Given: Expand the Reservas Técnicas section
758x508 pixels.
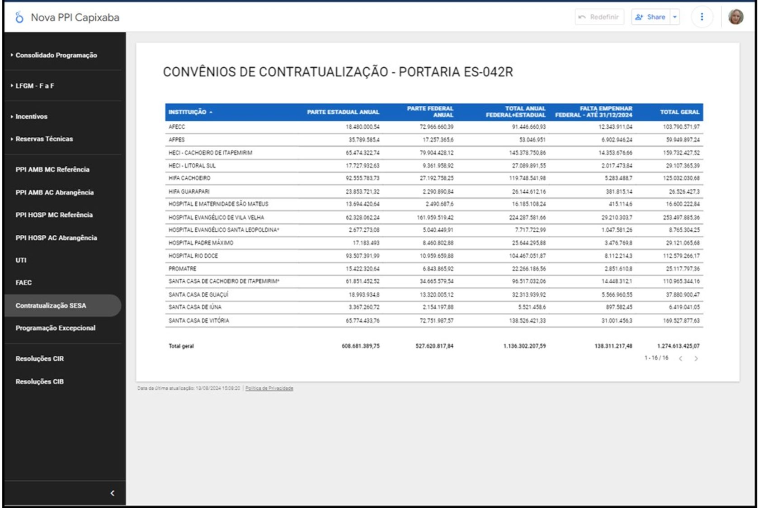Looking at the screenshot, I should pos(44,139).
